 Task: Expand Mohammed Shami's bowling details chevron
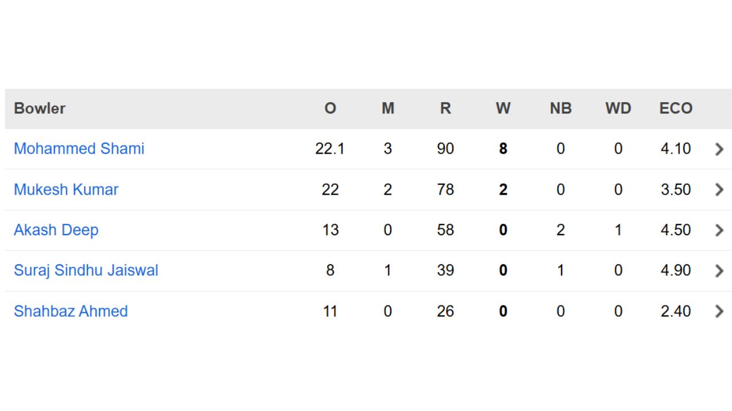719,148
